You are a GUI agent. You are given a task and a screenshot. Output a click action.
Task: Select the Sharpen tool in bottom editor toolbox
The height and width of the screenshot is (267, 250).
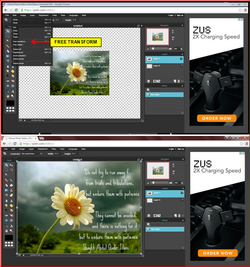(x=11, y=201)
